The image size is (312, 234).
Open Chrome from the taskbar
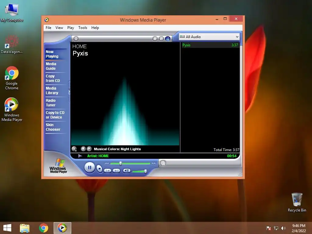coord(44,228)
